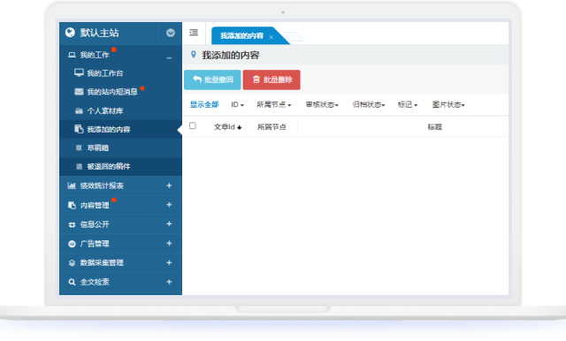Click the 批量撤回 button

212,80
